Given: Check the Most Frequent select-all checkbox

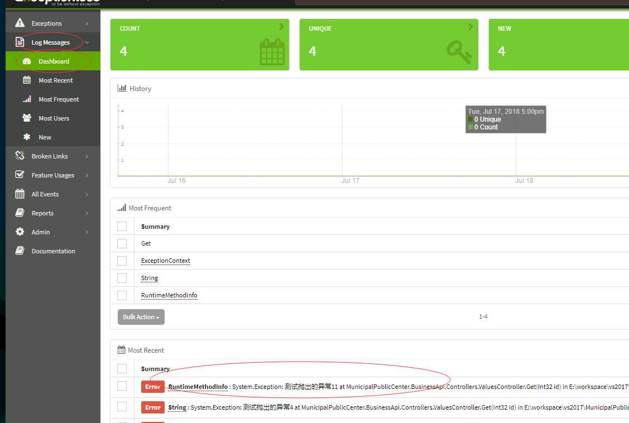Looking at the screenshot, I should [122, 226].
